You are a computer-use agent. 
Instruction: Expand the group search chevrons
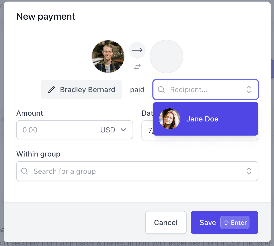click(249, 171)
